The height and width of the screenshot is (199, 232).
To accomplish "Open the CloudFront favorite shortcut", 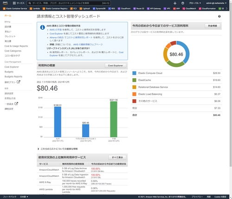I will [124, 8].
